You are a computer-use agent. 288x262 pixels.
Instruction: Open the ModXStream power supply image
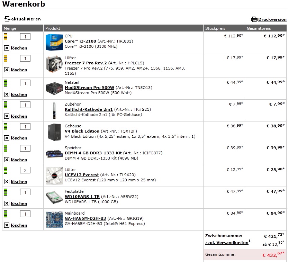[54, 89]
